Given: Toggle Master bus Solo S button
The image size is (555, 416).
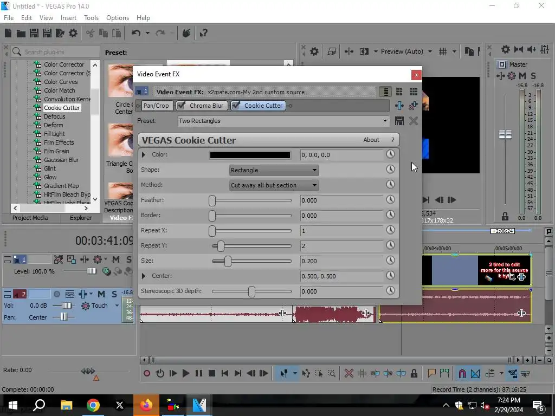Looking at the screenshot, I should pos(533,76).
